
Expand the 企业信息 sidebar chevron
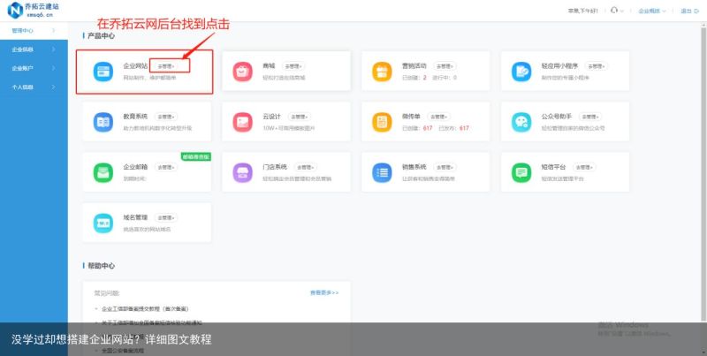click(x=54, y=49)
